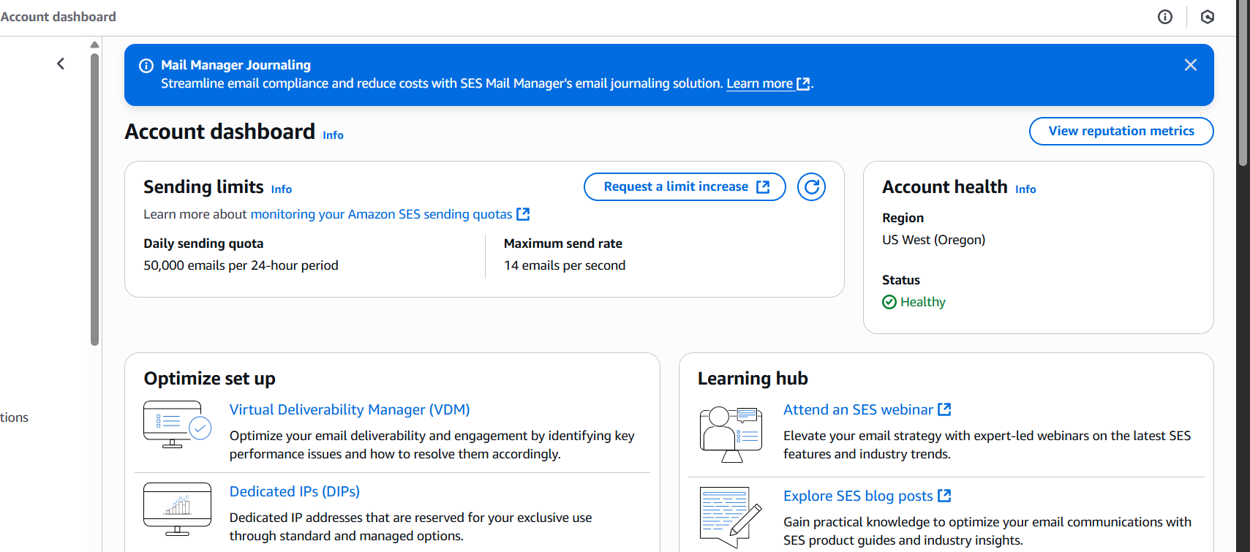The image size is (1250, 552).
Task: Collapse the side navigation with the left chevron
Action: tap(61, 64)
